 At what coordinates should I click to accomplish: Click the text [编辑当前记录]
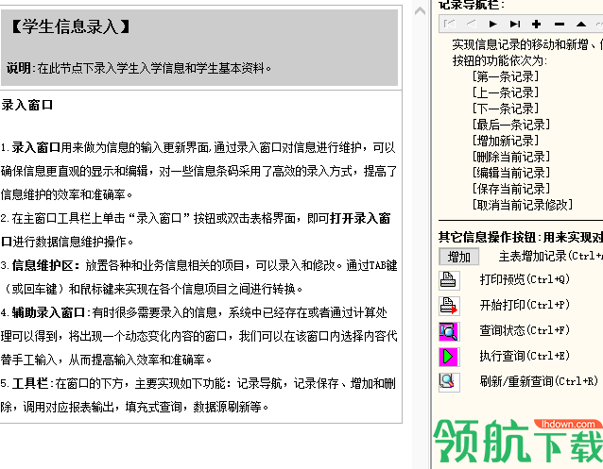(x=511, y=173)
